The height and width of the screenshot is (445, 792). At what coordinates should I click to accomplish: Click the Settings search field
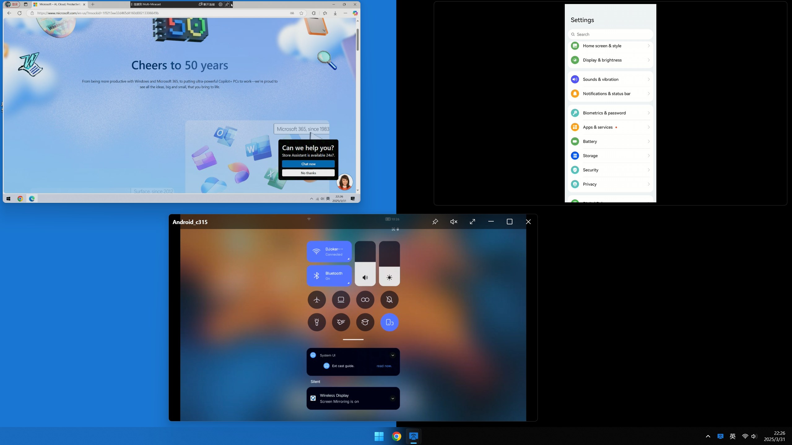[610, 34]
